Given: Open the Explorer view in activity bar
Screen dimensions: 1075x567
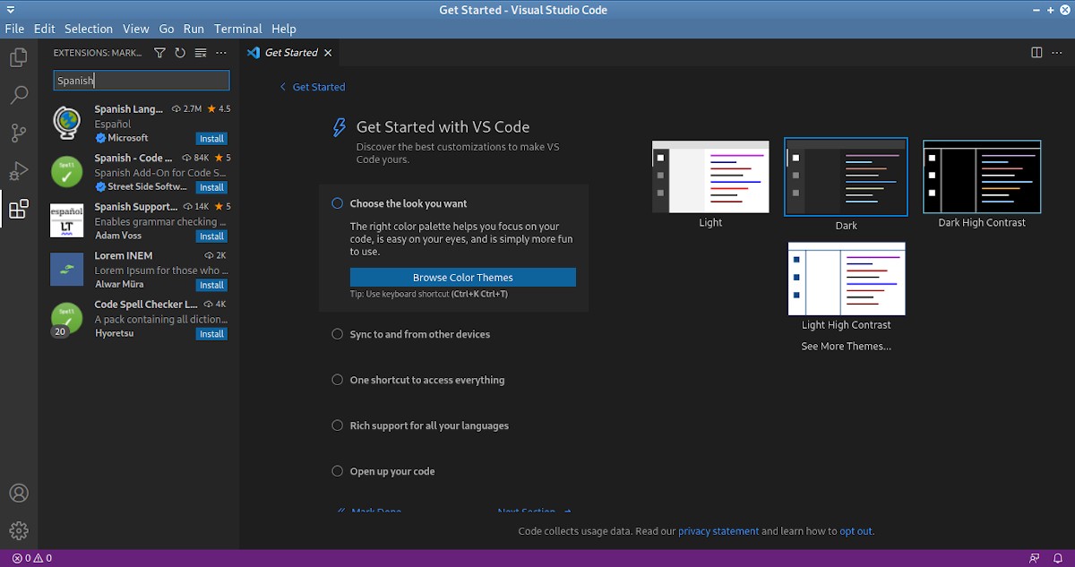Looking at the screenshot, I should pos(18,58).
